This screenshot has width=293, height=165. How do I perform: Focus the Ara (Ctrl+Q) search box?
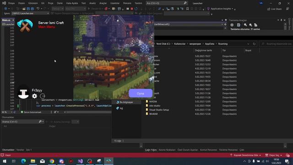click(167, 3)
